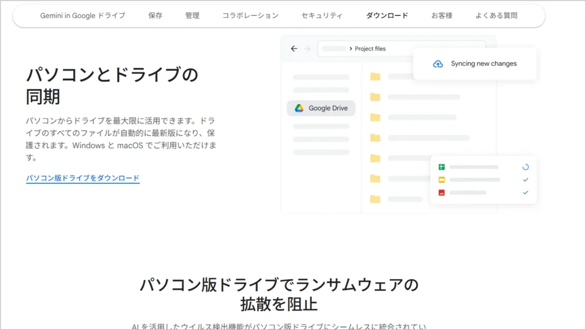Click the green Sheets file icon

pos(442,167)
